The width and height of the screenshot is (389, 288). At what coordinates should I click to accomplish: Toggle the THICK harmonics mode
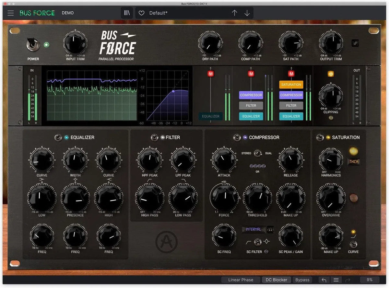tap(354, 161)
